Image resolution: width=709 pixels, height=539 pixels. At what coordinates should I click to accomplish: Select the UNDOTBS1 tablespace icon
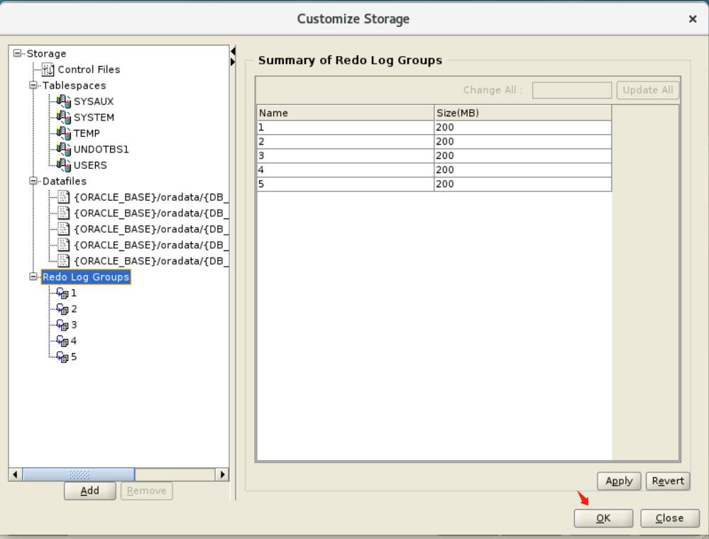pos(65,149)
